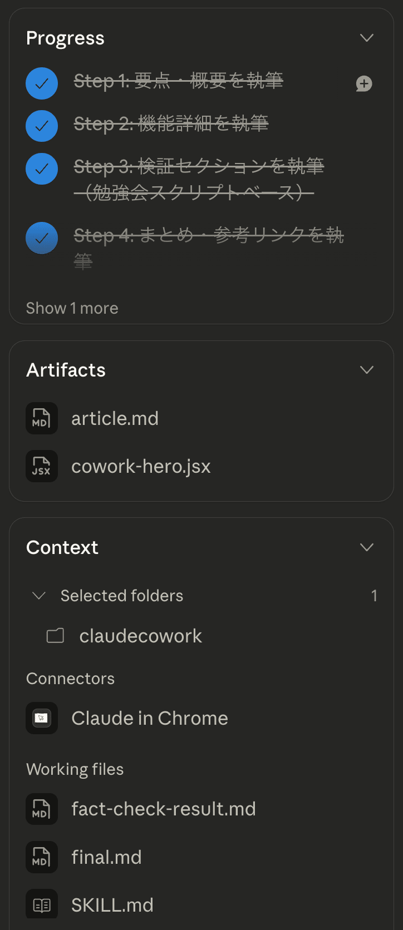Collapse the Artifacts panel
The image size is (403, 930).
(366, 370)
